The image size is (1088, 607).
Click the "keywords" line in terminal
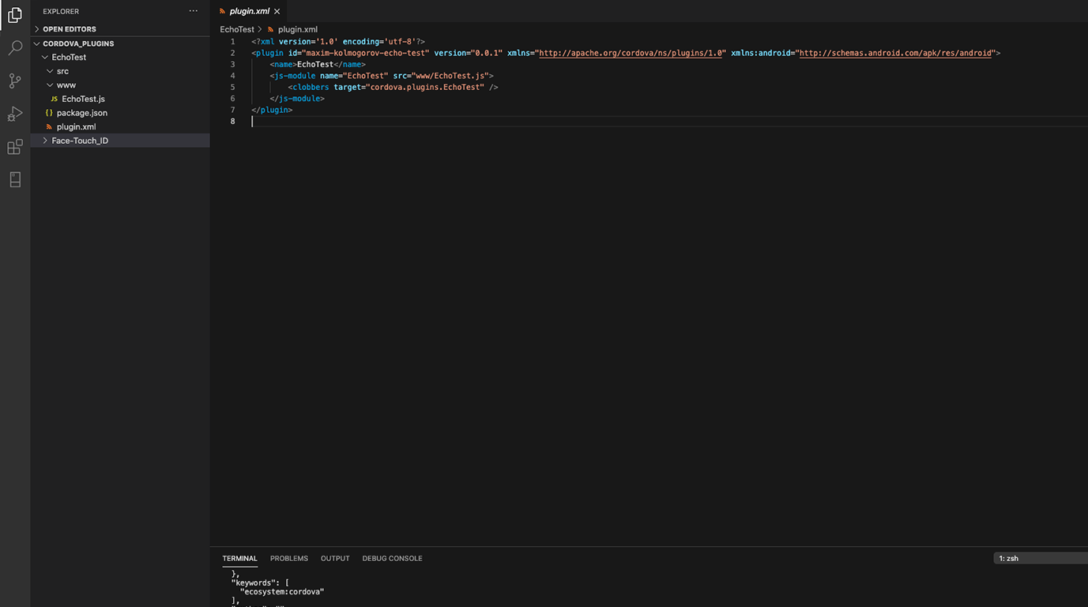(x=260, y=582)
